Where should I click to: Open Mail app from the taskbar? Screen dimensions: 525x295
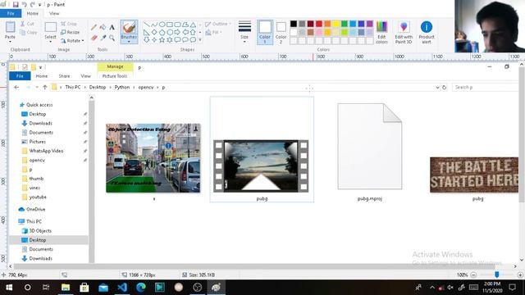pos(103,288)
